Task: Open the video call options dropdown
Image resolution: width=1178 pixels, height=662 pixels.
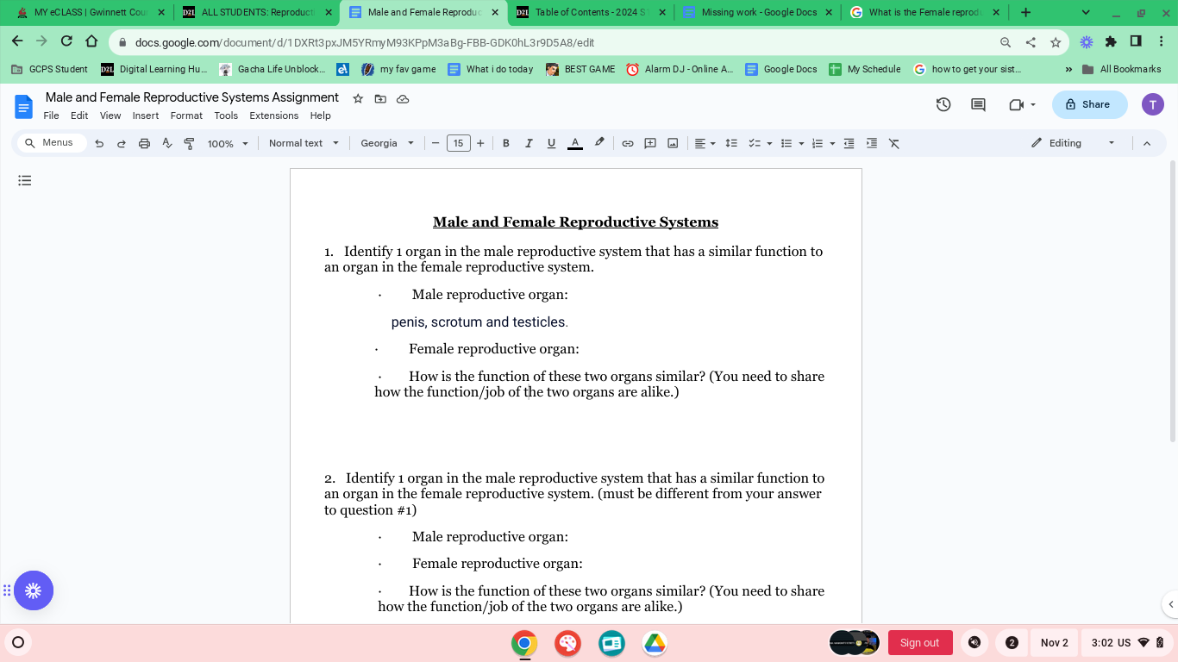Action: [x=1033, y=104]
